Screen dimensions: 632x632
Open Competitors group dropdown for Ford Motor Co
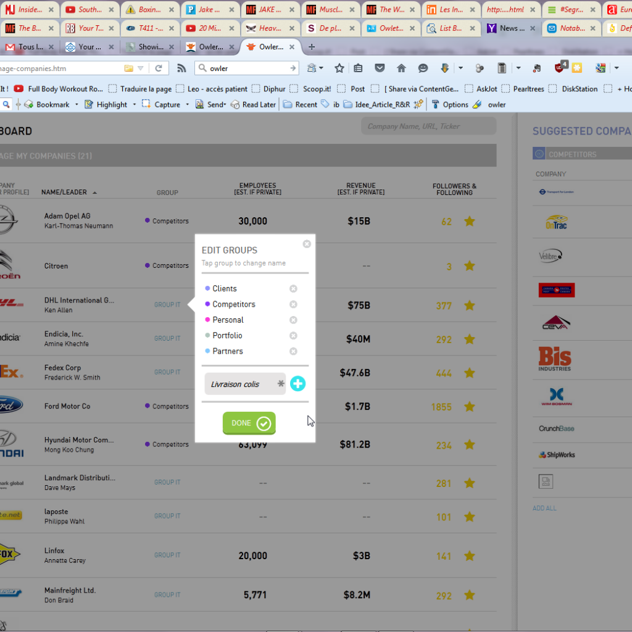tap(167, 406)
